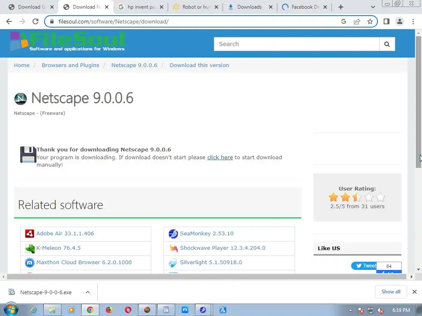Rate with the first star
The width and height of the screenshot is (422, 316).
(x=333, y=197)
